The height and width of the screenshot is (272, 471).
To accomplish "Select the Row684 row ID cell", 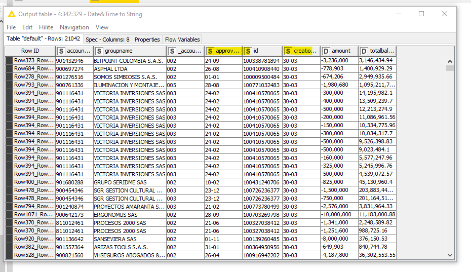I will [33, 69].
